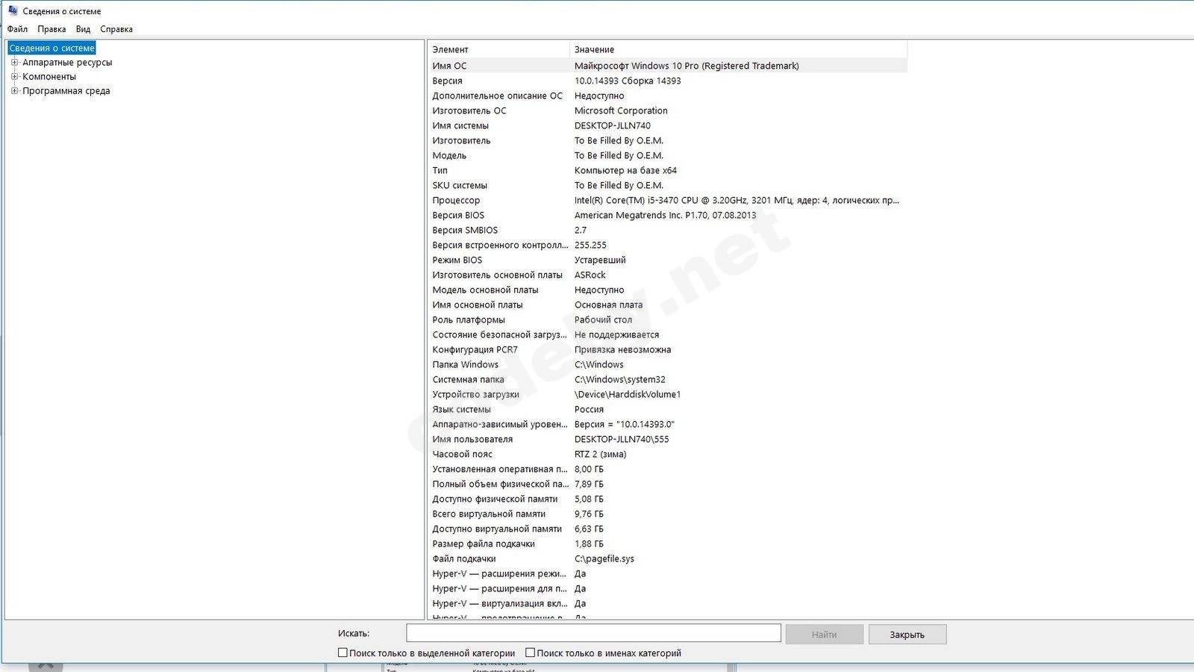
Task: Click ASRock manufacturer value
Action: 590,275
